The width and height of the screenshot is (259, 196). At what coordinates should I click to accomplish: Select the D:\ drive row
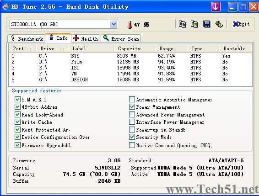pos(130,62)
